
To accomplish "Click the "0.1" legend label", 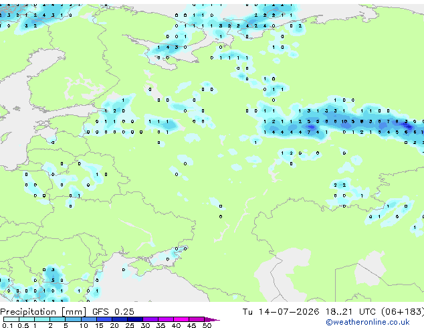I will click(7, 325).
